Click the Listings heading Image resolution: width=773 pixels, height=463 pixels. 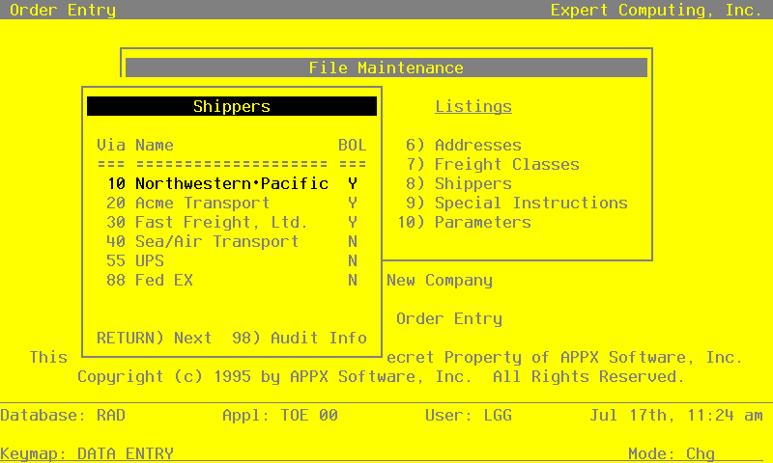(x=473, y=107)
